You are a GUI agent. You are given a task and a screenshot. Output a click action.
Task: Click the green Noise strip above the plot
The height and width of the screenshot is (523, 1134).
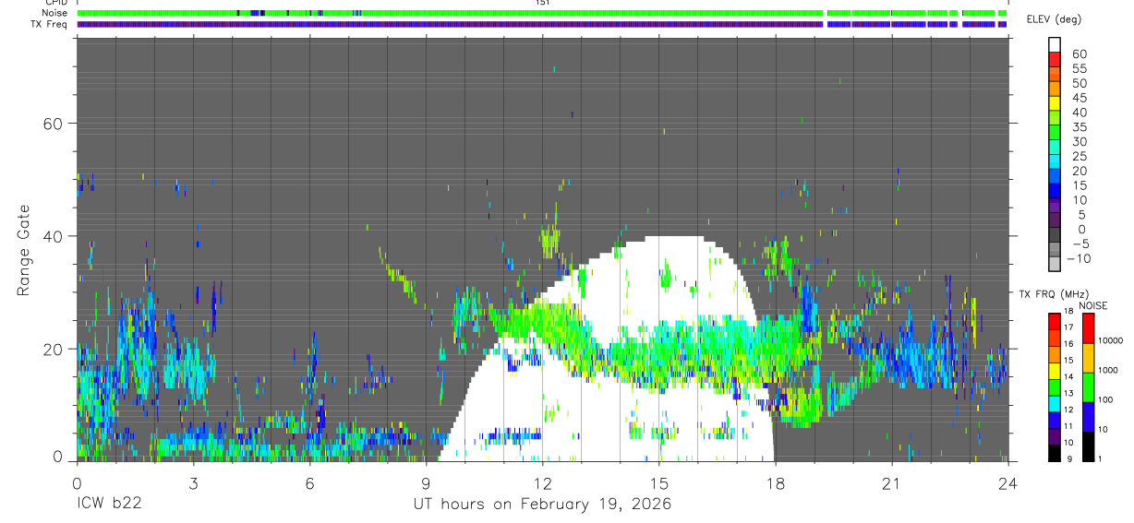[x=542, y=13]
